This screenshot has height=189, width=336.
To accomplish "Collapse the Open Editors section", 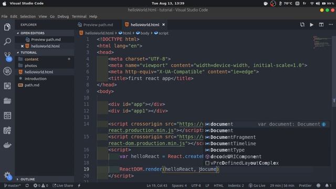I will (x=45, y=33).
